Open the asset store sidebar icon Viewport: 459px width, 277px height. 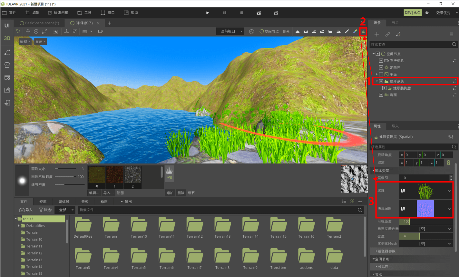click(x=7, y=65)
